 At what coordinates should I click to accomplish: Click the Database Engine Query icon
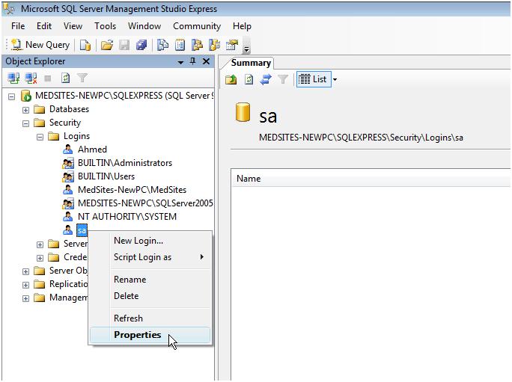[85, 45]
